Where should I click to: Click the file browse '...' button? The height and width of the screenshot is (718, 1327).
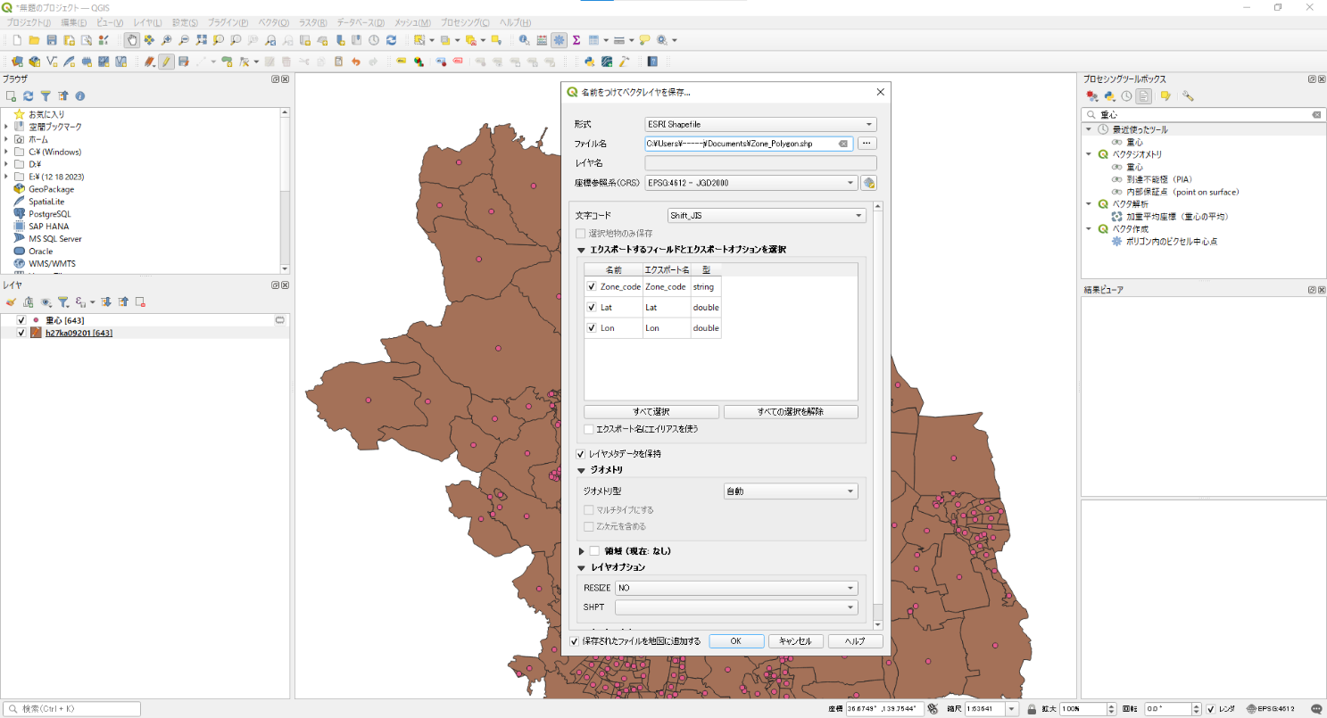tap(867, 144)
